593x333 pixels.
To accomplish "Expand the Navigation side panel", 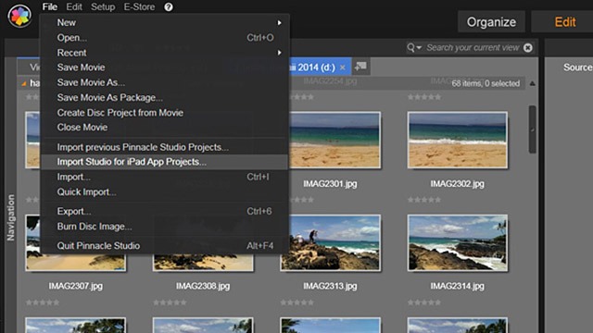I will tap(10, 218).
